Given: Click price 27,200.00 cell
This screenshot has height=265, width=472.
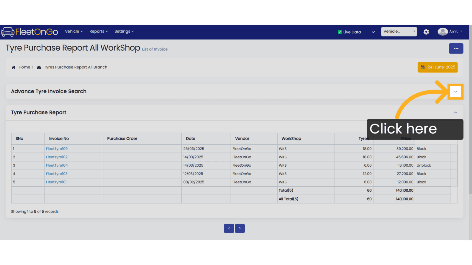Looking at the screenshot, I should (x=394, y=174).
